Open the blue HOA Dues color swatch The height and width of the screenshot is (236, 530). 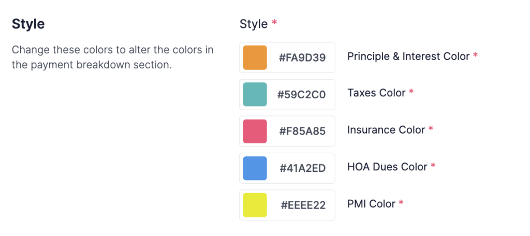coord(255,168)
